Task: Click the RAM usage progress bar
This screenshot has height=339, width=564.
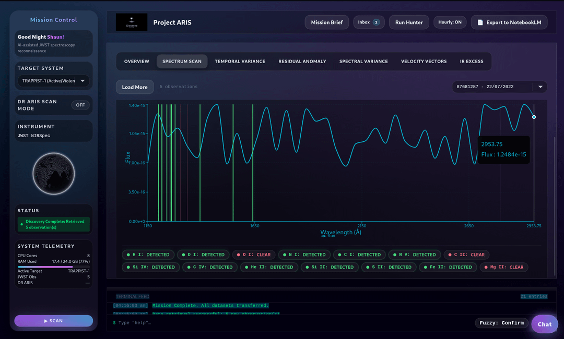Action: tap(53, 267)
